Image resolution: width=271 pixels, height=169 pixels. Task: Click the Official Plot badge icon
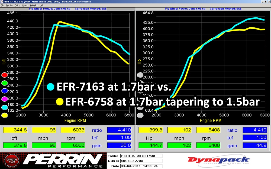[12, 160]
